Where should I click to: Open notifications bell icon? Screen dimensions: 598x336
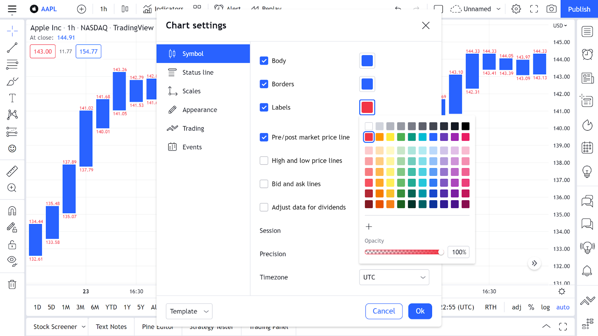pyautogui.click(x=587, y=271)
